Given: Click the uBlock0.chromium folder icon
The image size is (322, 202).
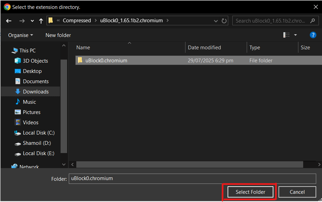Looking at the screenshot, I should pos(80,60).
